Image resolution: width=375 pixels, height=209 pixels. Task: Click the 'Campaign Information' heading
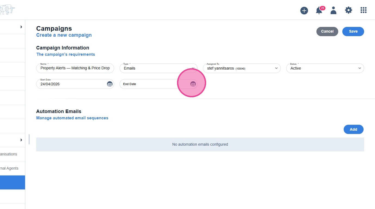pos(63,48)
